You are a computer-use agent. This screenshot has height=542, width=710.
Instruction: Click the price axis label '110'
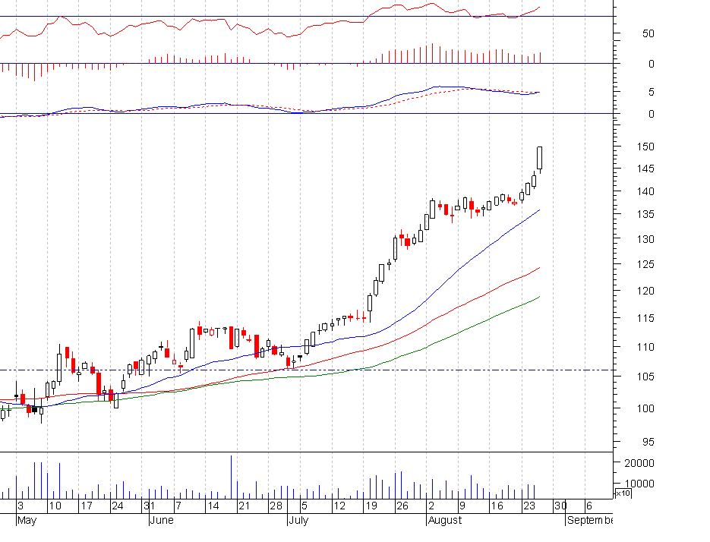click(x=645, y=348)
